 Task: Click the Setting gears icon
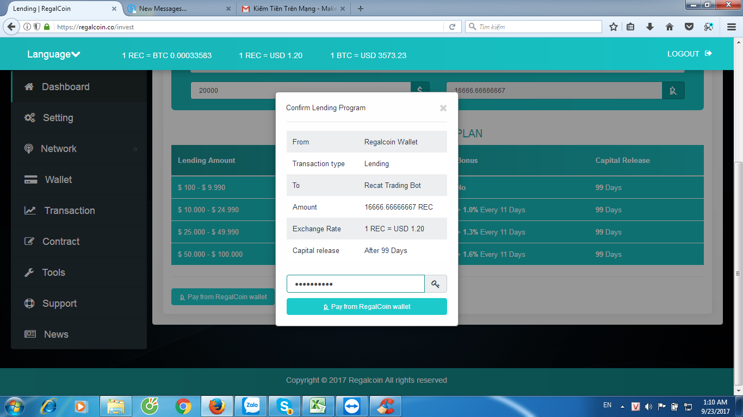tap(30, 118)
